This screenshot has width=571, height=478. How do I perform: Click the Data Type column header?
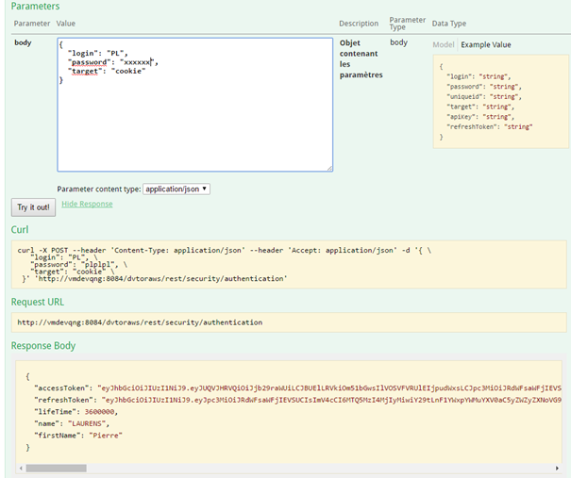[448, 24]
